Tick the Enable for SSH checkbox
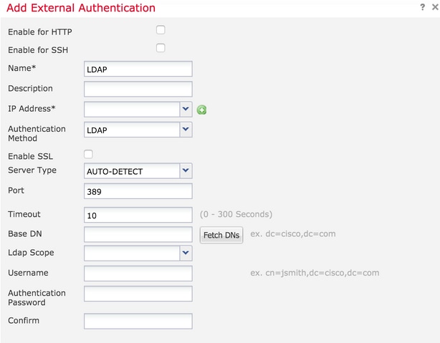Screen dimensions: 440x343 pyautogui.click(x=161, y=48)
